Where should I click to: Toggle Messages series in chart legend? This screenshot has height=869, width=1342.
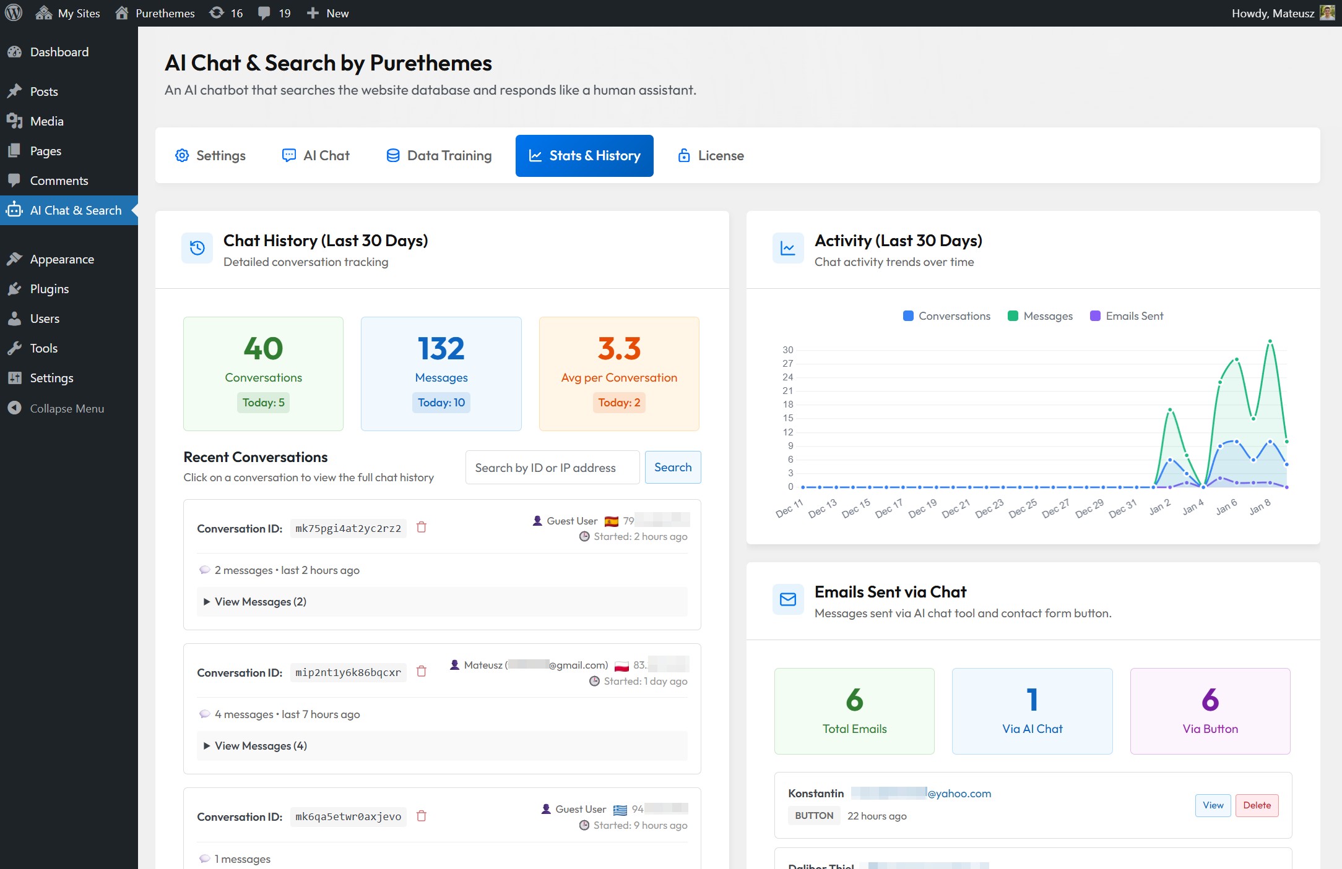(1040, 316)
